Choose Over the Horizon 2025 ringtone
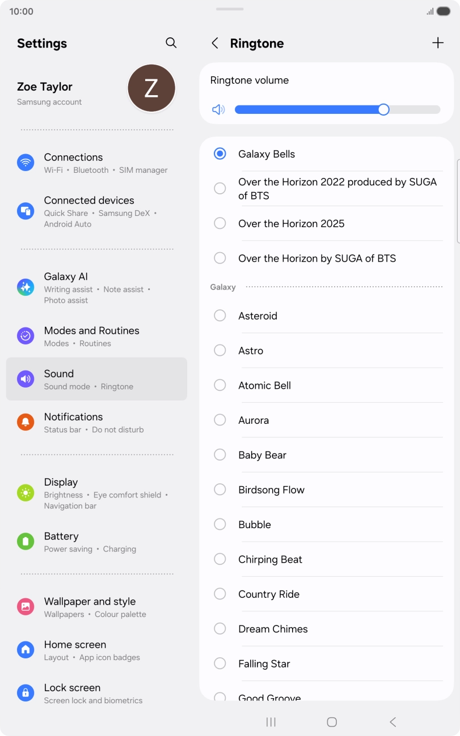The height and width of the screenshot is (736, 460). pos(220,224)
